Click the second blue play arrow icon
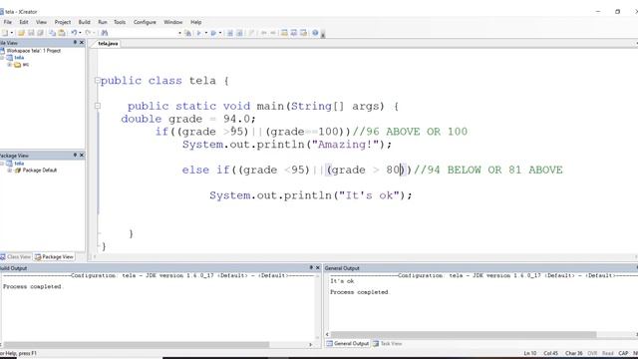The width and height of the screenshot is (638, 359). 213,33
